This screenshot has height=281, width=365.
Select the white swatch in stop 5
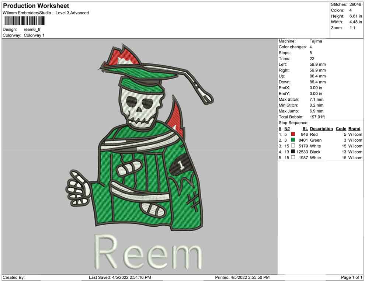click(293, 158)
